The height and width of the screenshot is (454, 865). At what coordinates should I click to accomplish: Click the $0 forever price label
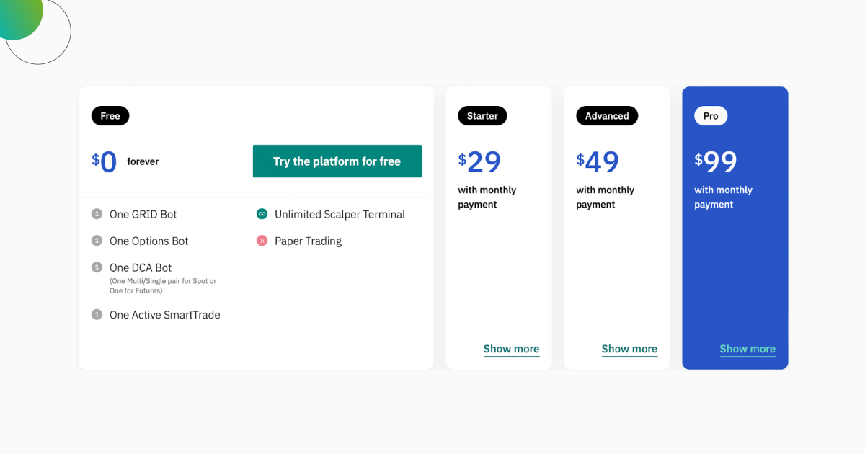click(124, 161)
